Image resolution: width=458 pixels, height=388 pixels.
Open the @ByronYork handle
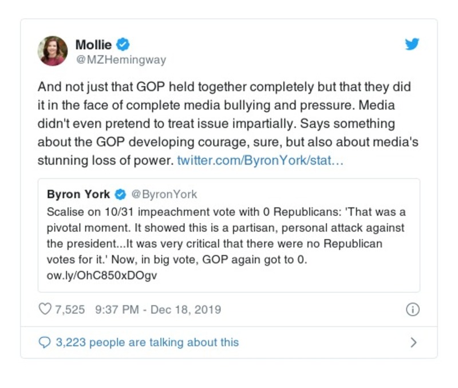[164, 194]
